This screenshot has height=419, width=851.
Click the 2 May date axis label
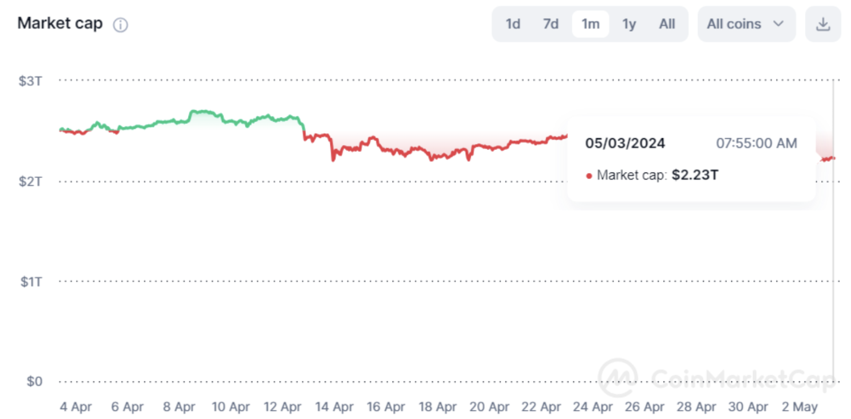(x=800, y=407)
